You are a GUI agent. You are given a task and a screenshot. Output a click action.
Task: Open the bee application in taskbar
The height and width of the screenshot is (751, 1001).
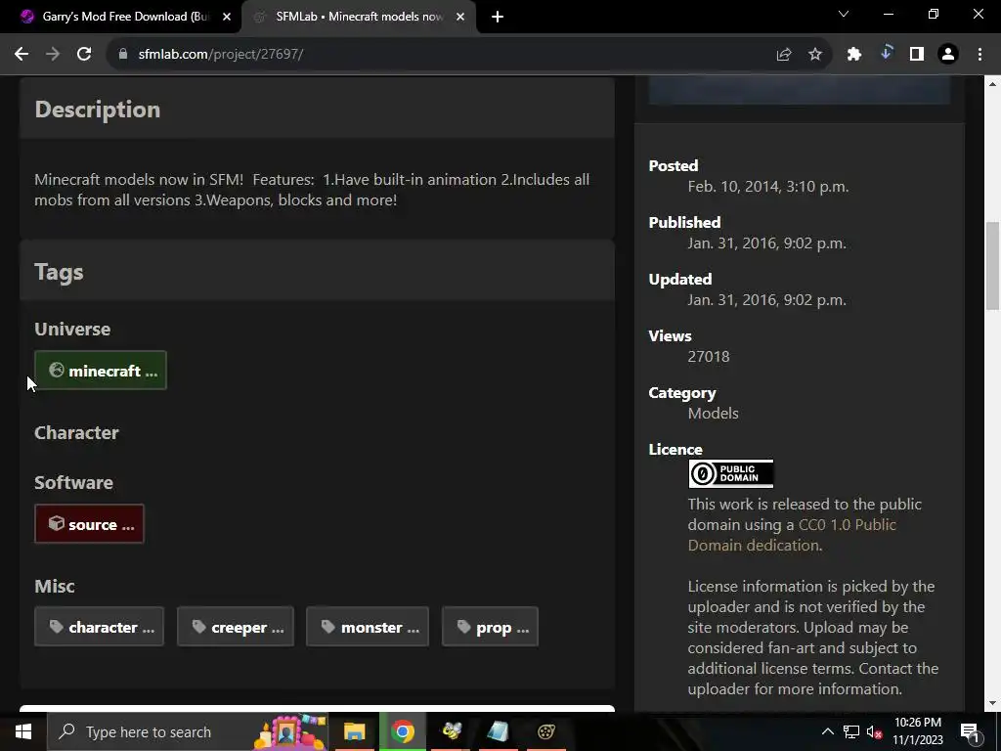pos(452,731)
